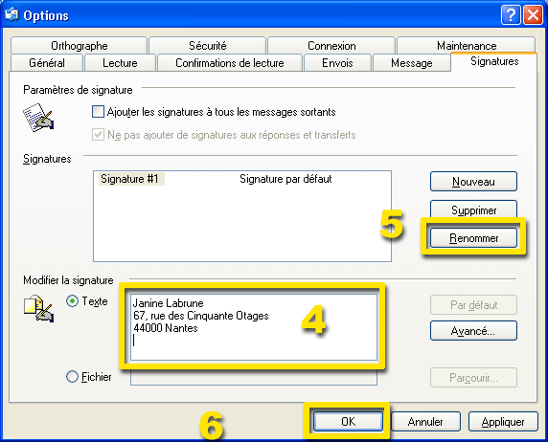The height and width of the screenshot is (442, 548).
Task: Click the Renommer button
Action: [x=473, y=238]
